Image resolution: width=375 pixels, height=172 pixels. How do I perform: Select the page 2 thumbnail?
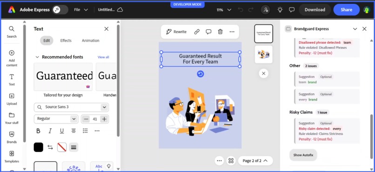263,55
